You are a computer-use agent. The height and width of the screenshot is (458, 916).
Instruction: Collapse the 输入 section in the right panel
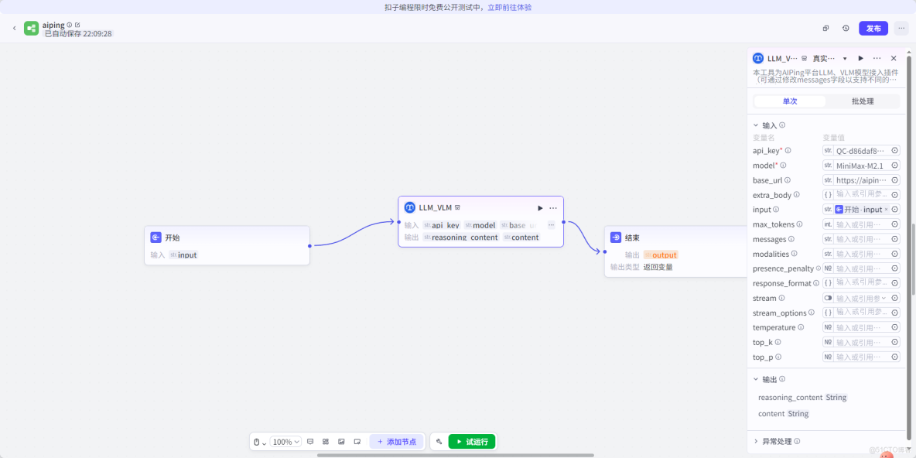756,125
